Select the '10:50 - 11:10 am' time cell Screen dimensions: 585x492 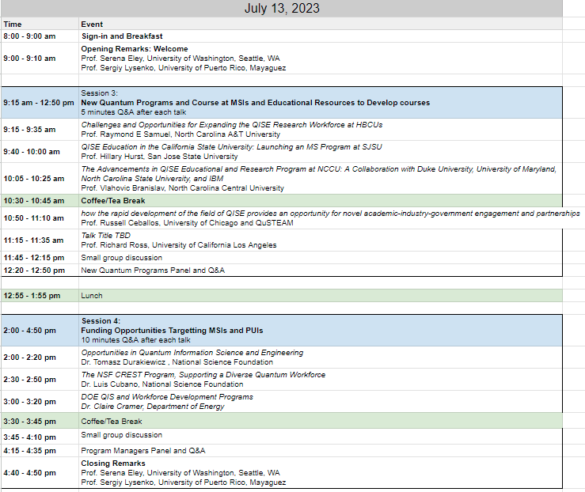click(x=40, y=218)
